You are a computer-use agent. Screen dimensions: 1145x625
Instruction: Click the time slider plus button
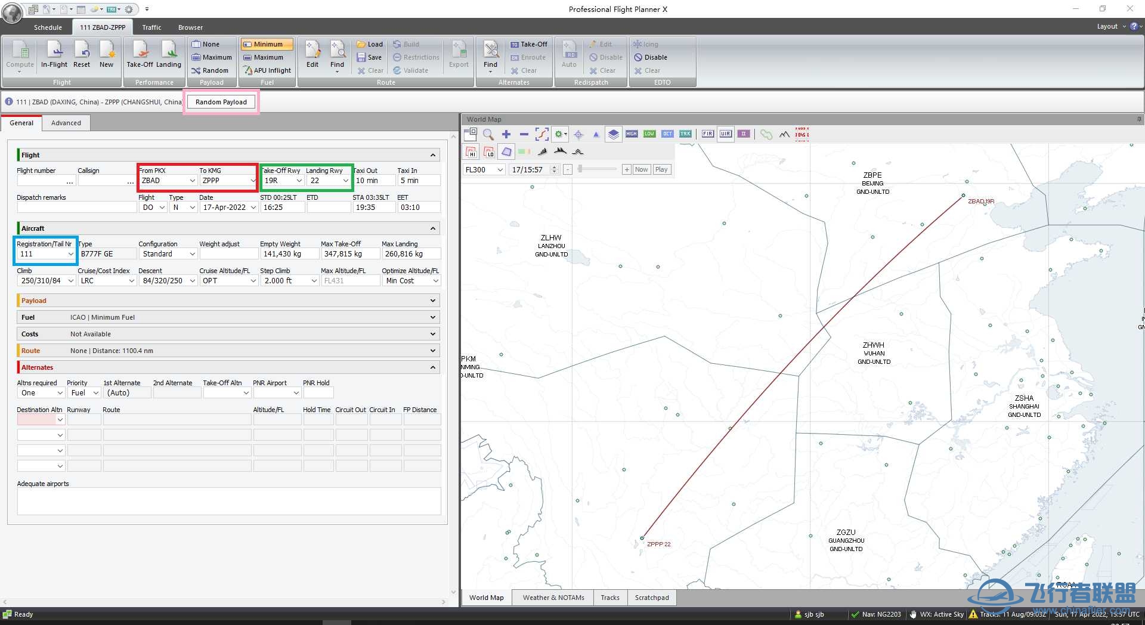click(626, 169)
